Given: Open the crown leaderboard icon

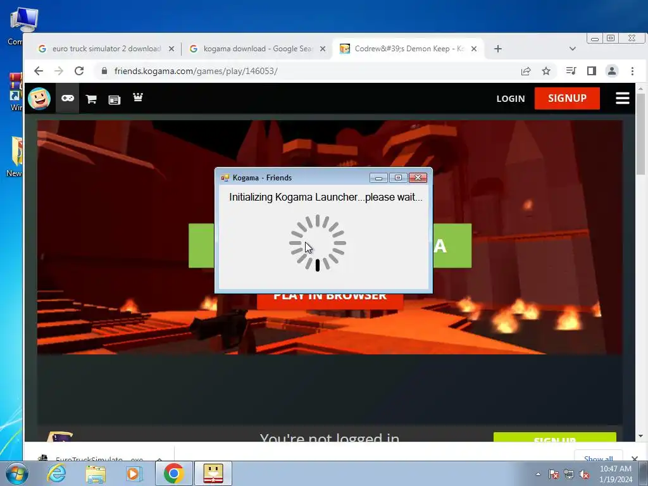Looking at the screenshot, I should (x=137, y=97).
